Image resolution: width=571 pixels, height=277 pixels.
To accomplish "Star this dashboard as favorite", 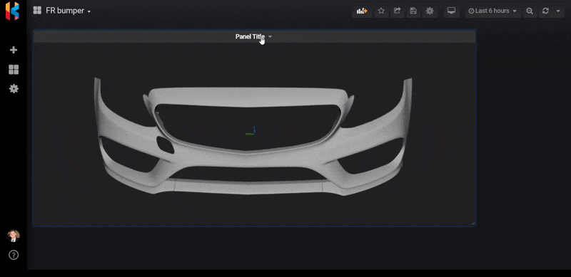I will pos(381,11).
